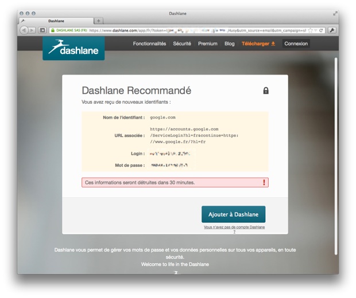
Task: Open the Blog menu item
Action: (229, 44)
